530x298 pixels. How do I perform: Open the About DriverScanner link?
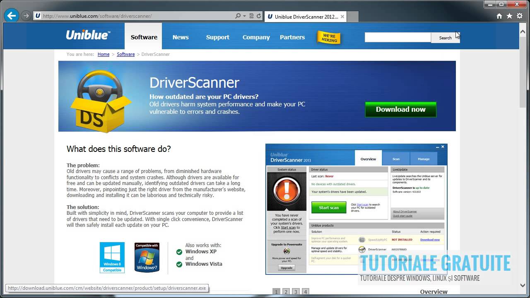tap(405, 211)
